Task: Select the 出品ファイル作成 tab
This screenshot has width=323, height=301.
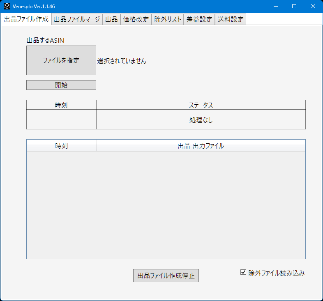Action: click(26, 19)
